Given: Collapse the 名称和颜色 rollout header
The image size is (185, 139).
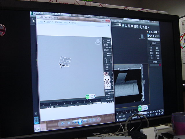Looking at the screenshot, I should [x=155, y=62].
